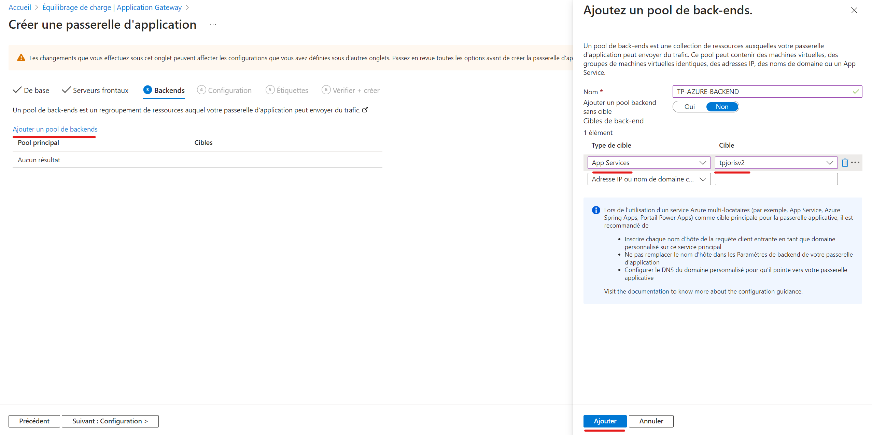This screenshot has width=872, height=435.
Task: Open the three-dots menu on target row
Action: (x=855, y=163)
